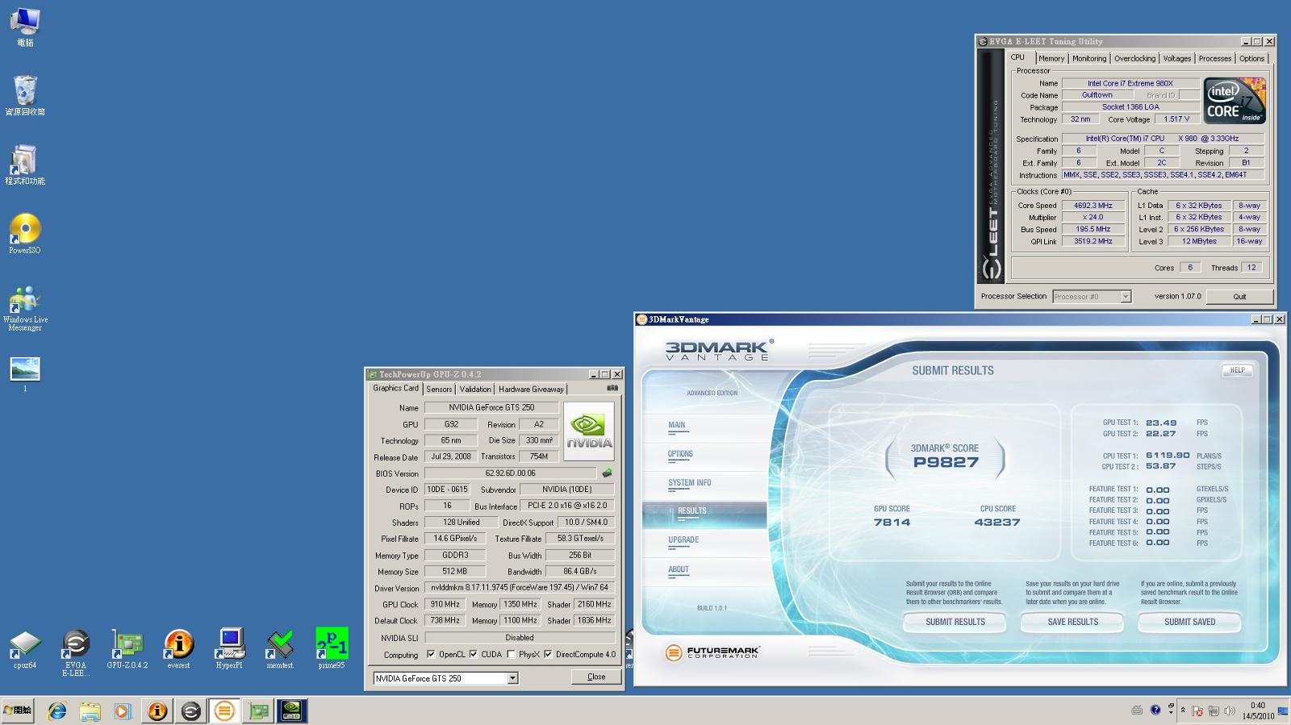Screen dimensions: 1291x725
Task: Switch to the Everest taskbar button
Action: click(x=157, y=710)
